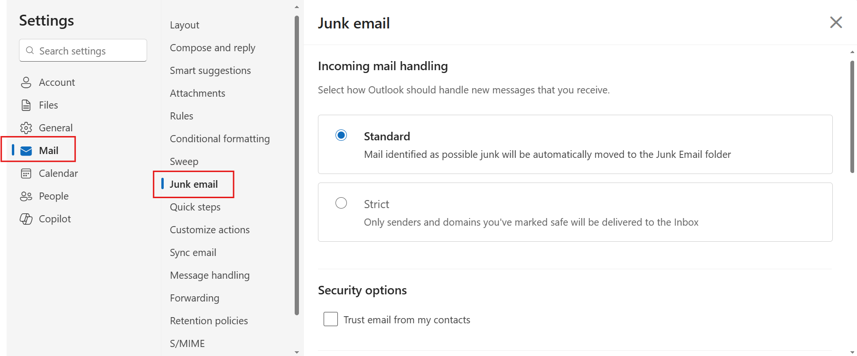Go to Forwarding settings
This screenshot has height=356, width=857.
(x=195, y=298)
